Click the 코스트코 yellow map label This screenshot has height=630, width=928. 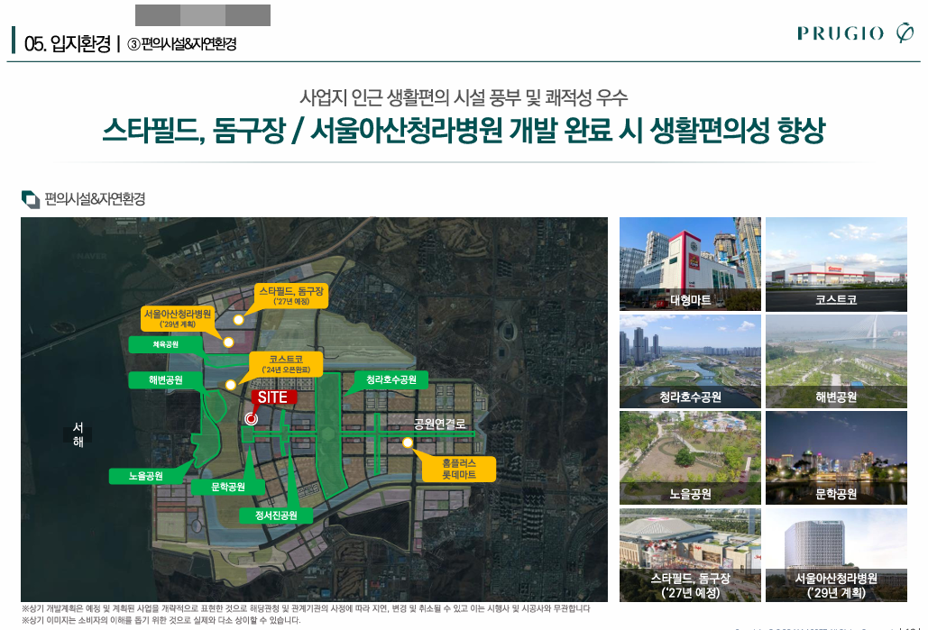(287, 364)
